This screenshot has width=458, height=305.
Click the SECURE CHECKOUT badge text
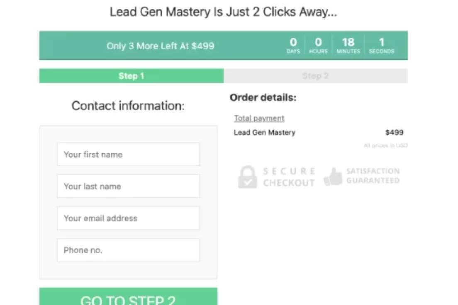tap(289, 177)
